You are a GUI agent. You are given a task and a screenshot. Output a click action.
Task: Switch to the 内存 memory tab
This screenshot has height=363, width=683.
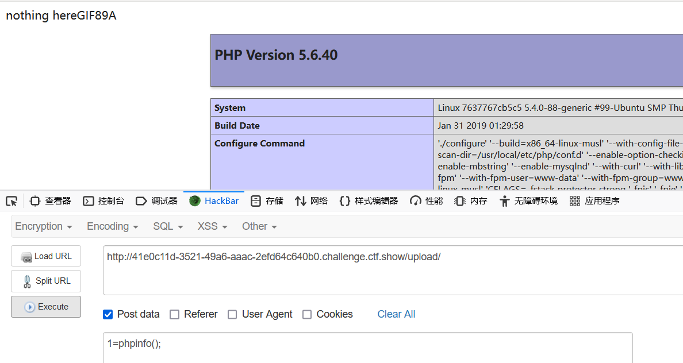click(x=470, y=201)
